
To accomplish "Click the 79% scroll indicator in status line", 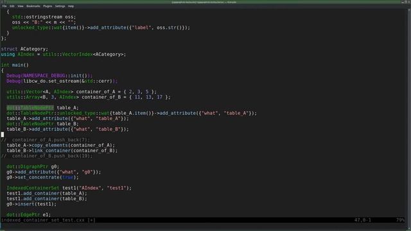I will [x=400, y=220].
